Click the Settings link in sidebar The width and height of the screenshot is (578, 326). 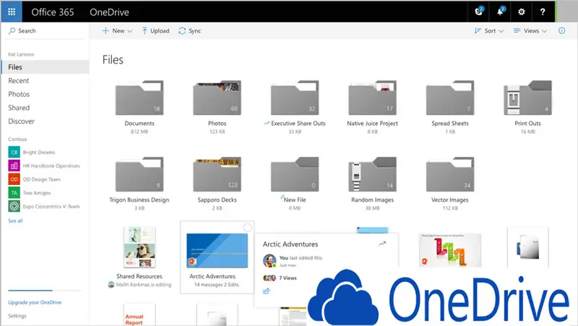[x=17, y=316]
